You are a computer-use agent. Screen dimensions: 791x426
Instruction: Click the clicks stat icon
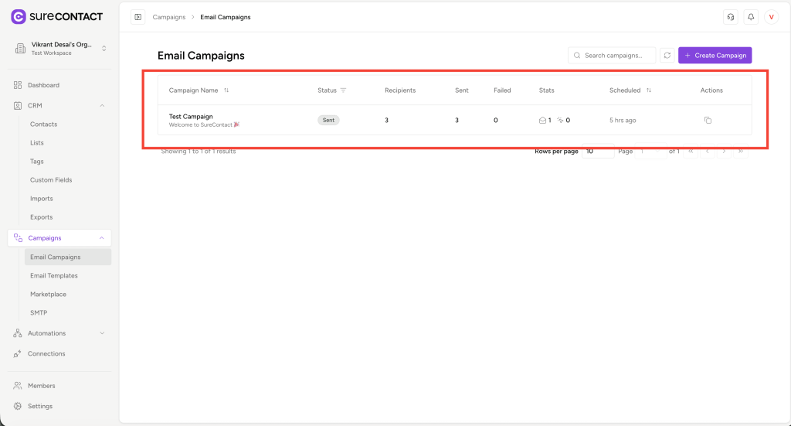click(560, 120)
